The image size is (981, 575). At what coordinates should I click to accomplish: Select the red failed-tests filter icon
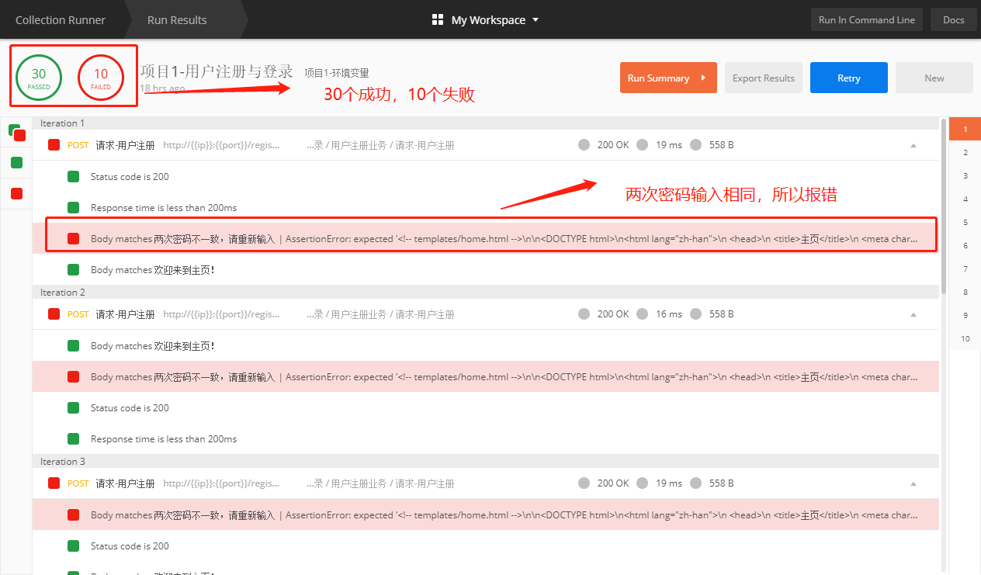coord(16,193)
